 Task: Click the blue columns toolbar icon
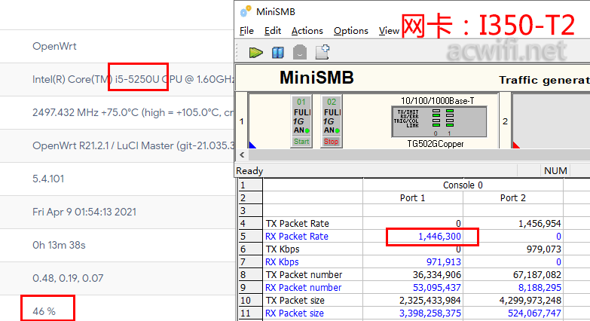pos(278,52)
